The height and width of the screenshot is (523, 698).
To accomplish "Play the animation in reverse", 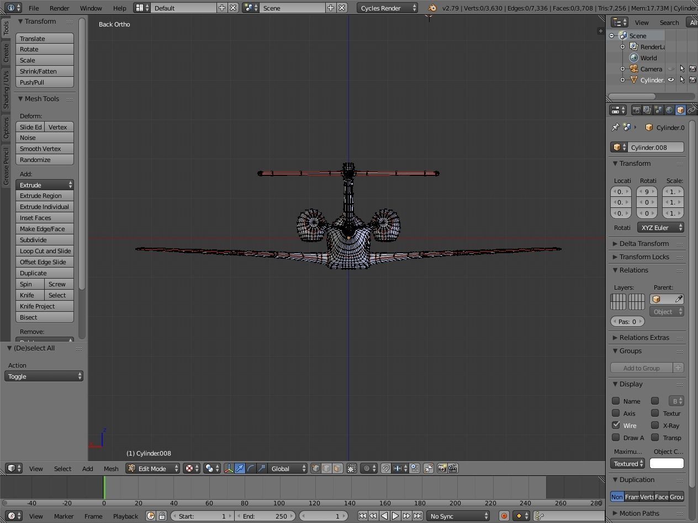I will pos(384,516).
